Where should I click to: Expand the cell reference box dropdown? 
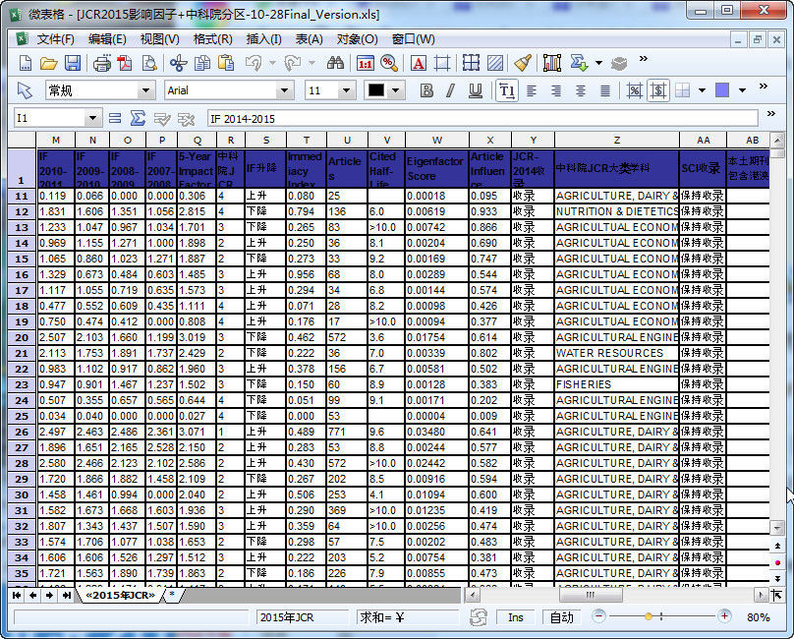pos(92,118)
